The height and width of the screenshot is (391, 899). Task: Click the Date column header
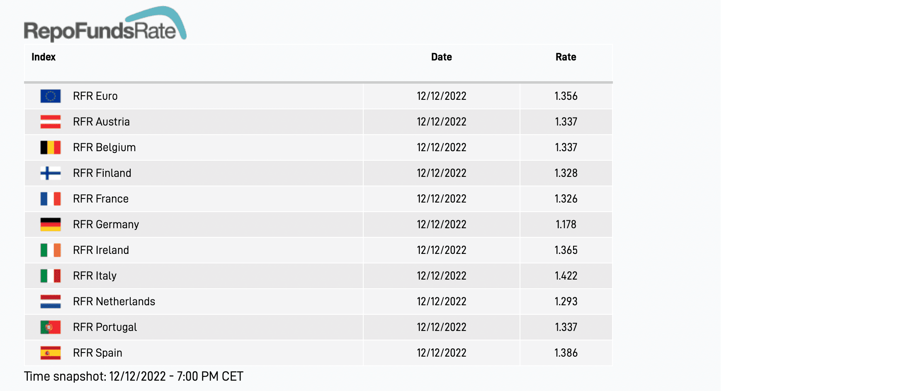442,57
